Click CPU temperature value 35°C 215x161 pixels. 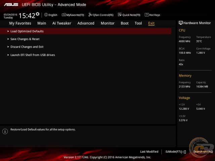point(199,41)
